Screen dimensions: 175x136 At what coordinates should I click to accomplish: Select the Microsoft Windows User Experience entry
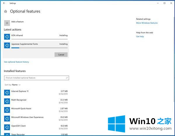click(x=36, y=119)
